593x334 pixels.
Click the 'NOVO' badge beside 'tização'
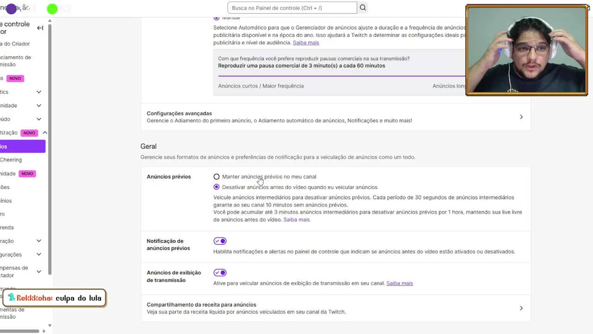click(x=29, y=133)
